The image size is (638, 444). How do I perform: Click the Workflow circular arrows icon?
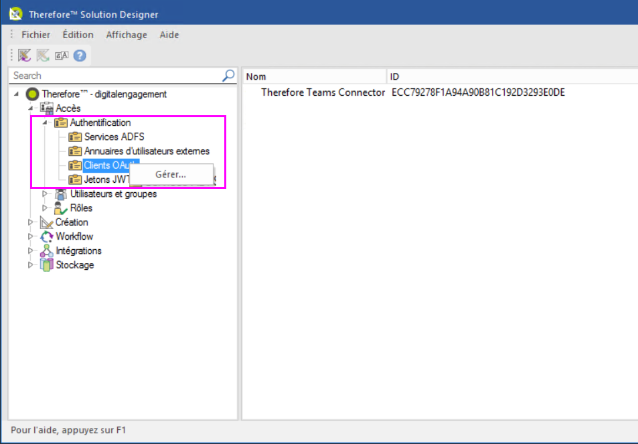46,236
